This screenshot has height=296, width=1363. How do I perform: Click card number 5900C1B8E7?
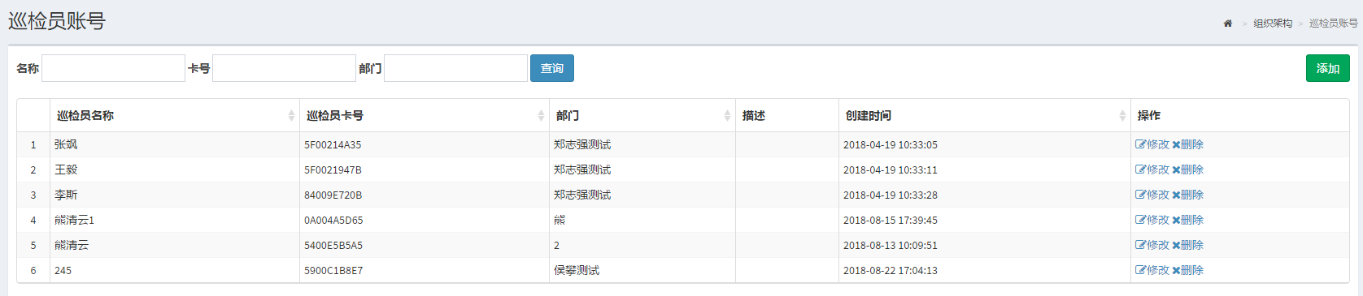click(333, 270)
